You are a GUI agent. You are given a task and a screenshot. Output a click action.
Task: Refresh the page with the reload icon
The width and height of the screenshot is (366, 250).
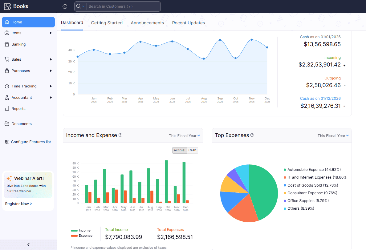click(65, 6)
